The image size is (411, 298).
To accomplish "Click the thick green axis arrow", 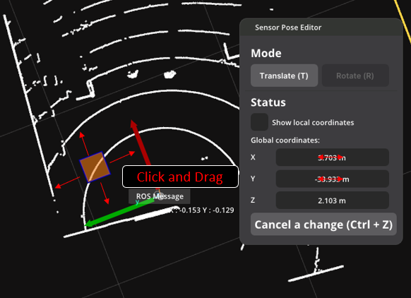I will click(x=119, y=213).
